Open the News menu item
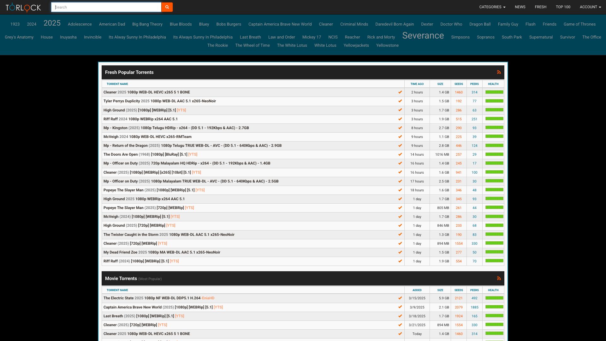The height and width of the screenshot is (341, 606). pos(520,7)
